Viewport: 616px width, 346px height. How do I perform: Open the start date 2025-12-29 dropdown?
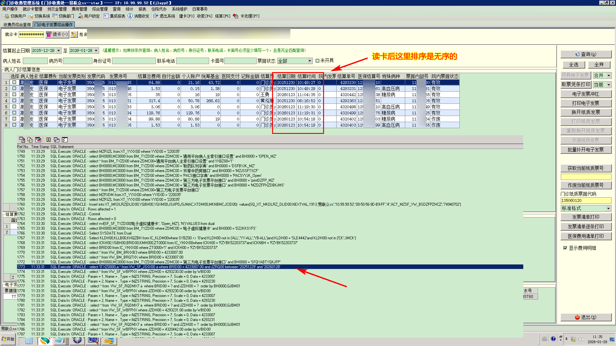(x=59, y=51)
